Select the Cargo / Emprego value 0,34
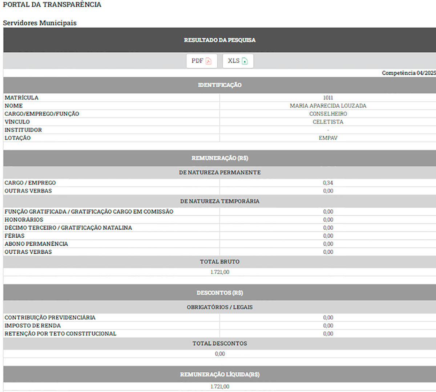 tap(328, 183)
